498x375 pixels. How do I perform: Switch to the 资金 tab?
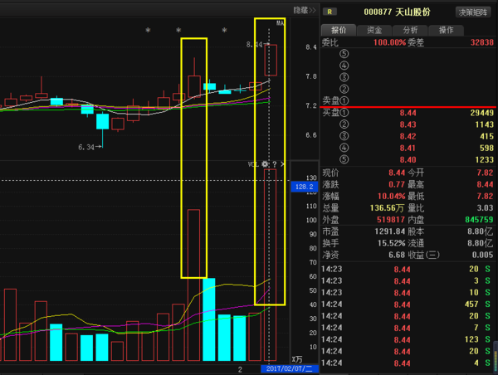(374, 30)
